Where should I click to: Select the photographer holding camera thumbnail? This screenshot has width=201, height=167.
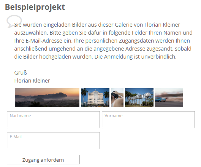point(117,98)
